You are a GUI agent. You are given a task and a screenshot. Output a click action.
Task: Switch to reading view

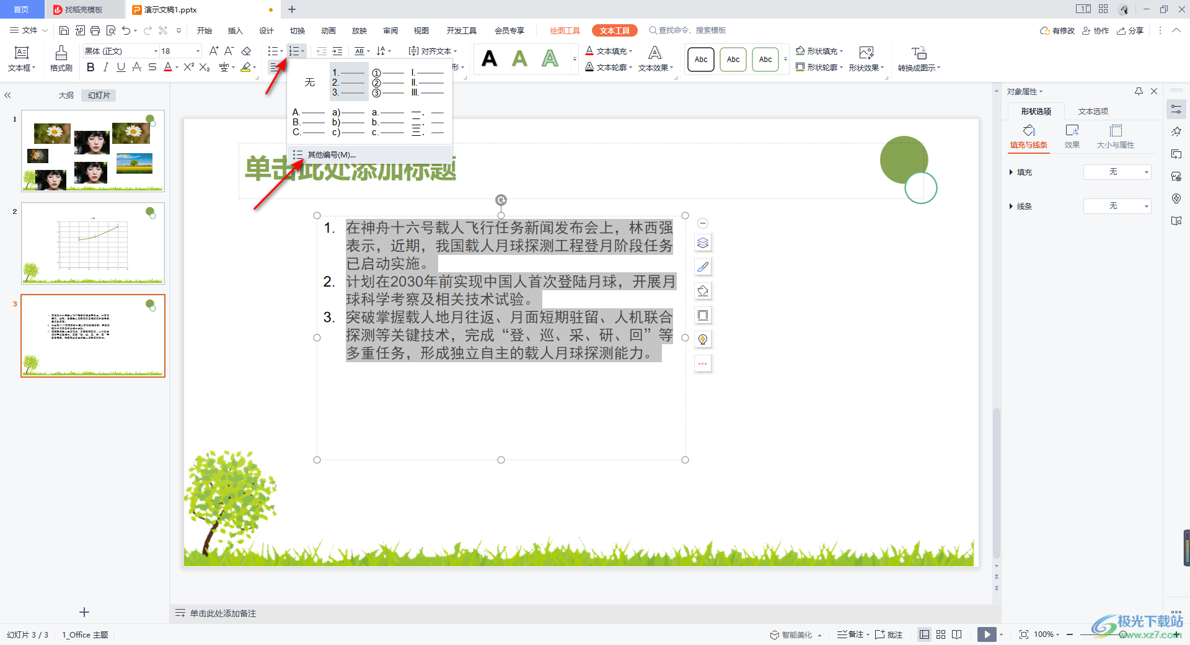point(957,634)
